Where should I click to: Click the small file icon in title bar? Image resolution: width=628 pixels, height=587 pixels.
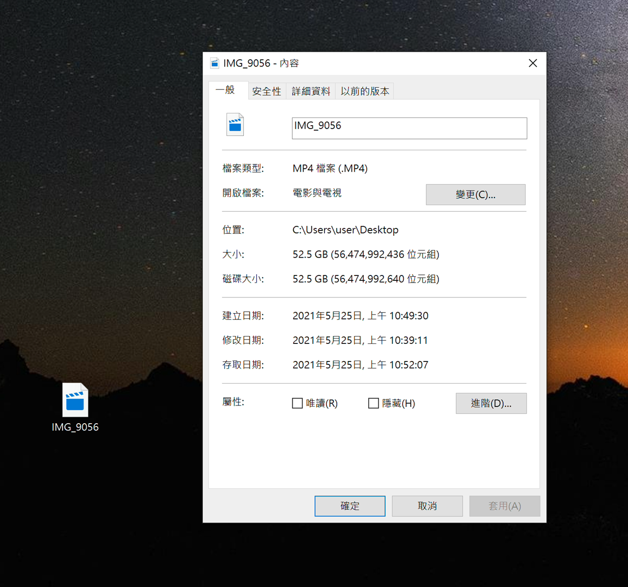[214, 63]
